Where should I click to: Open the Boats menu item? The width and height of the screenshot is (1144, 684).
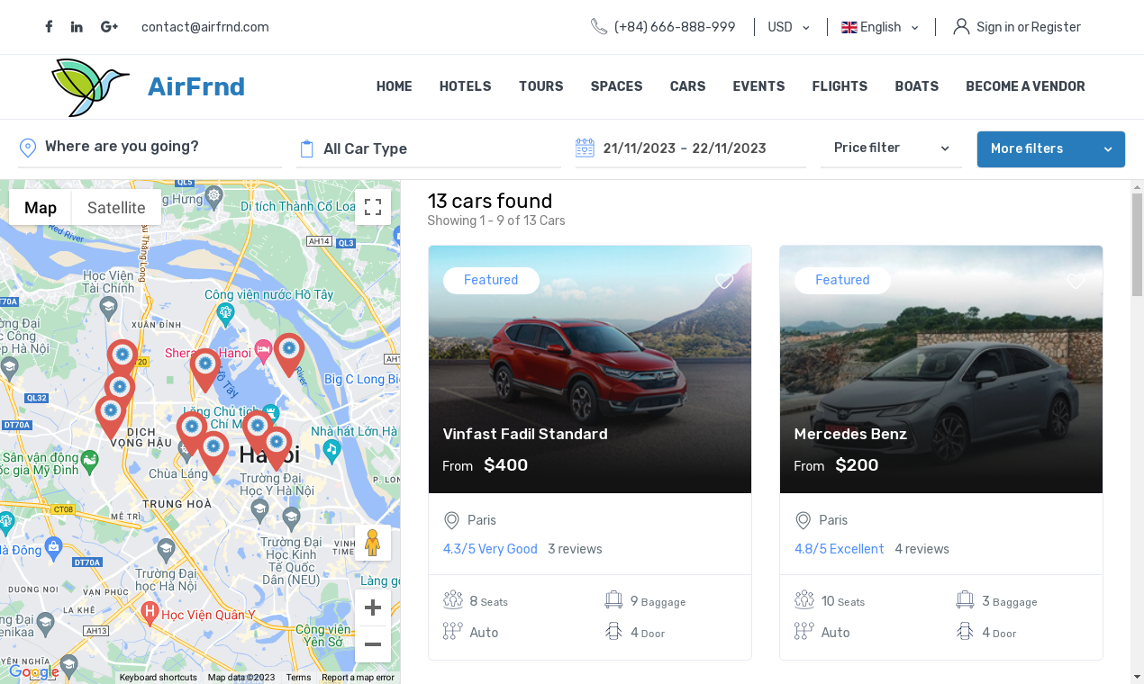pyautogui.click(x=917, y=86)
